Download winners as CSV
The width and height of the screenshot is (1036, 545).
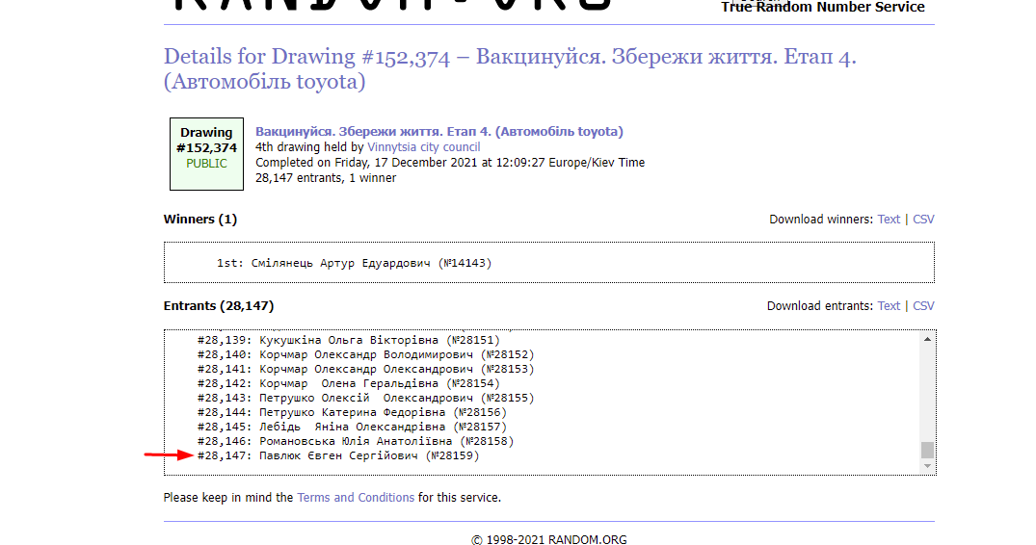click(x=923, y=220)
